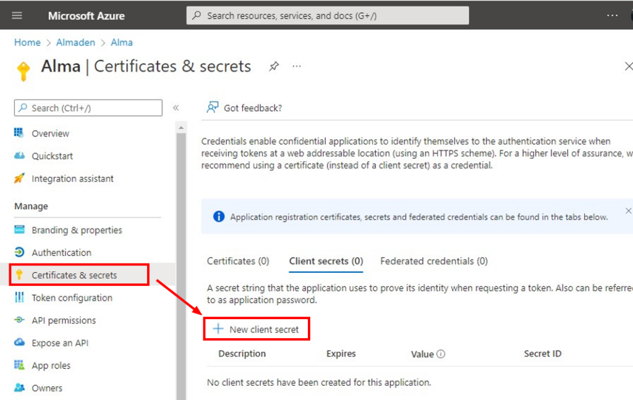This screenshot has width=633, height=400.
Task: Open the Authentication settings
Action: coord(61,252)
